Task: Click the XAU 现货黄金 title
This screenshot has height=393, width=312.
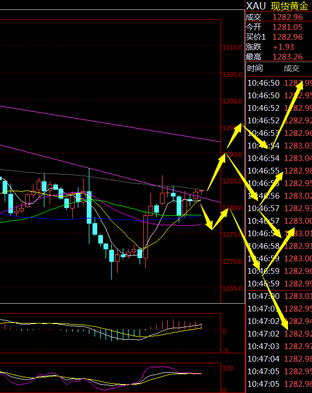Action: pyautogui.click(x=277, y=6)
